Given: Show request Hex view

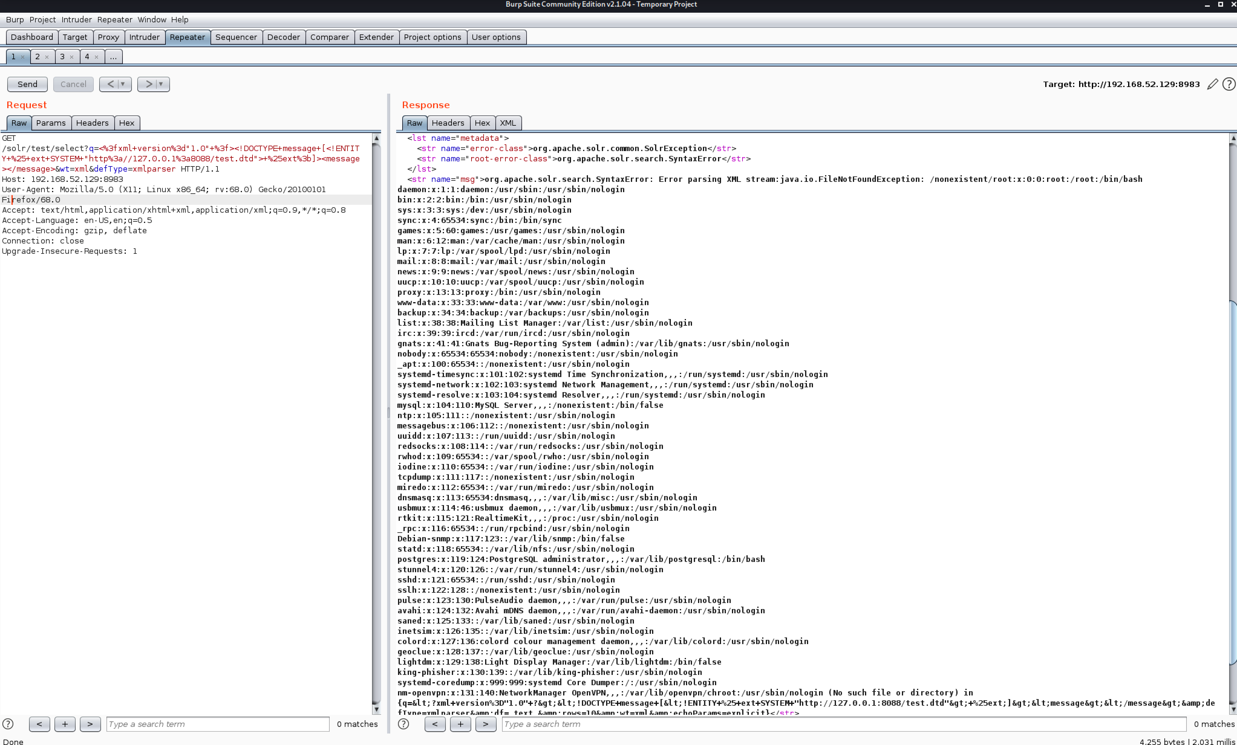Looking at the screenshot, I should tap(126, 123).
